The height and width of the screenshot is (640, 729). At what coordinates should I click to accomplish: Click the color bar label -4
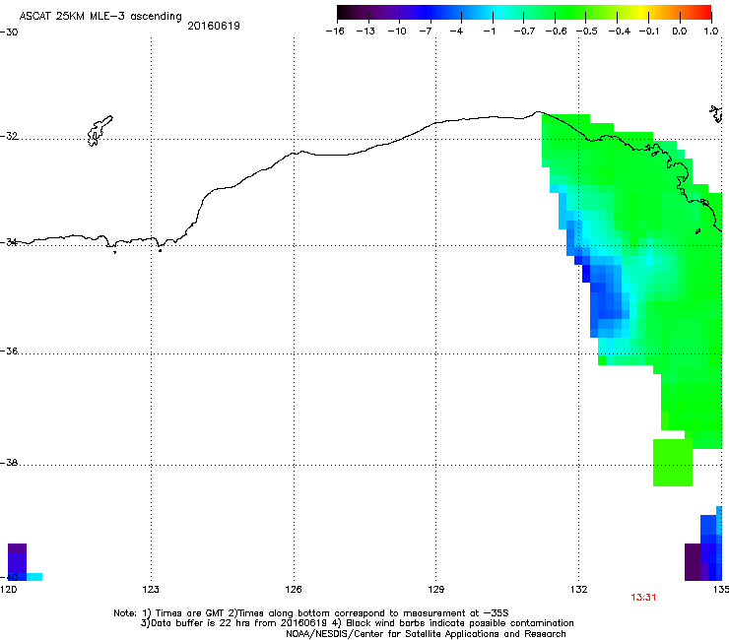click(456, 32)
